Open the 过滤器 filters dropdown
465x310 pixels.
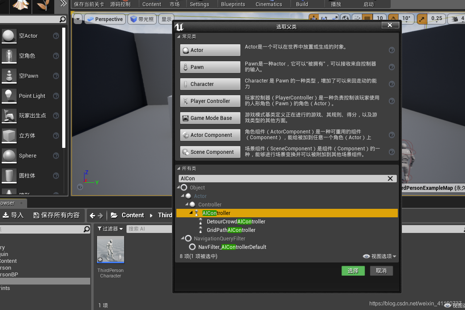coord(110,229)
